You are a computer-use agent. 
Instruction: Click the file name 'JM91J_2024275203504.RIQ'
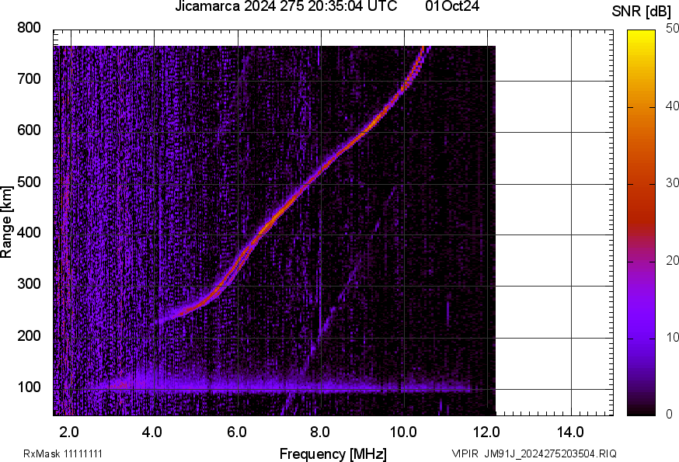(x=550, y=453)
